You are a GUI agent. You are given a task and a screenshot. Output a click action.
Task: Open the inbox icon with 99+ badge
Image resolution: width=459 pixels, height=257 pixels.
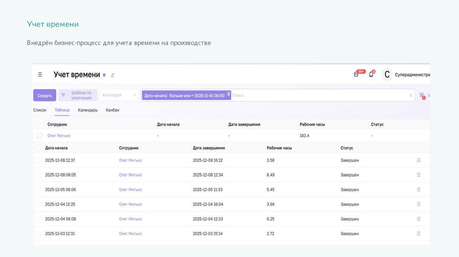[356, 74]
